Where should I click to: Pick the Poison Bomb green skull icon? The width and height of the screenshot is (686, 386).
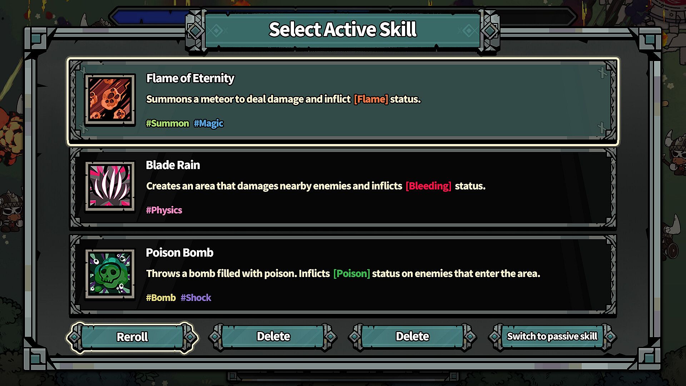click(110, 274)
